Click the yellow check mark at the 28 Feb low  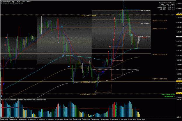(96, 91)
